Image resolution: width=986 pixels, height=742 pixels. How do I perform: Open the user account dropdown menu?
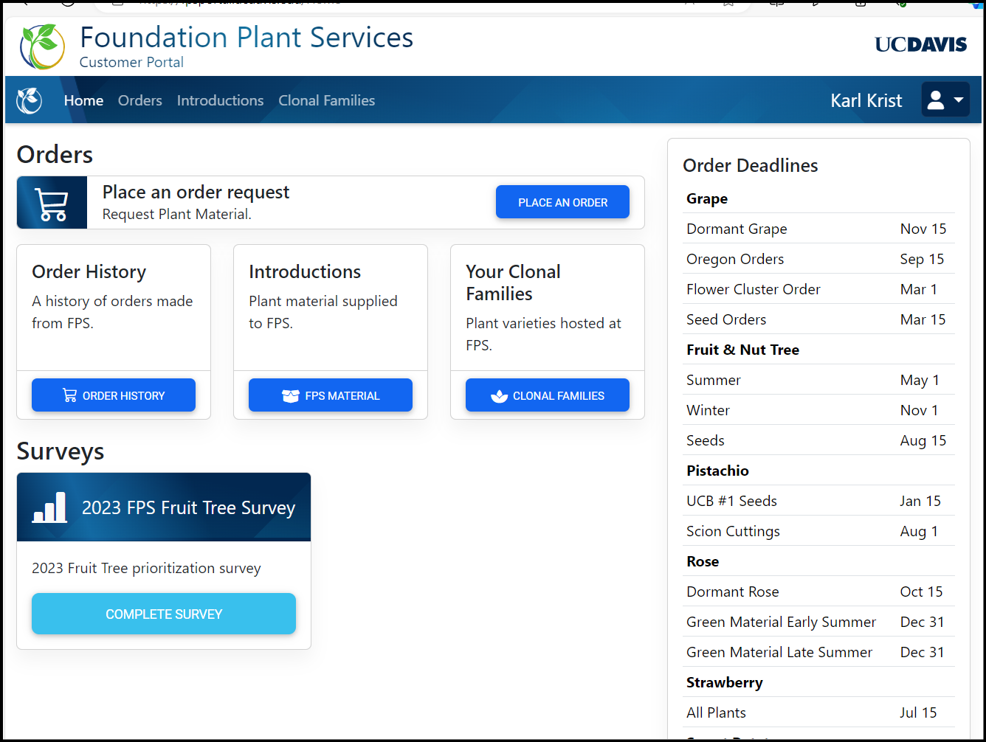945,100
